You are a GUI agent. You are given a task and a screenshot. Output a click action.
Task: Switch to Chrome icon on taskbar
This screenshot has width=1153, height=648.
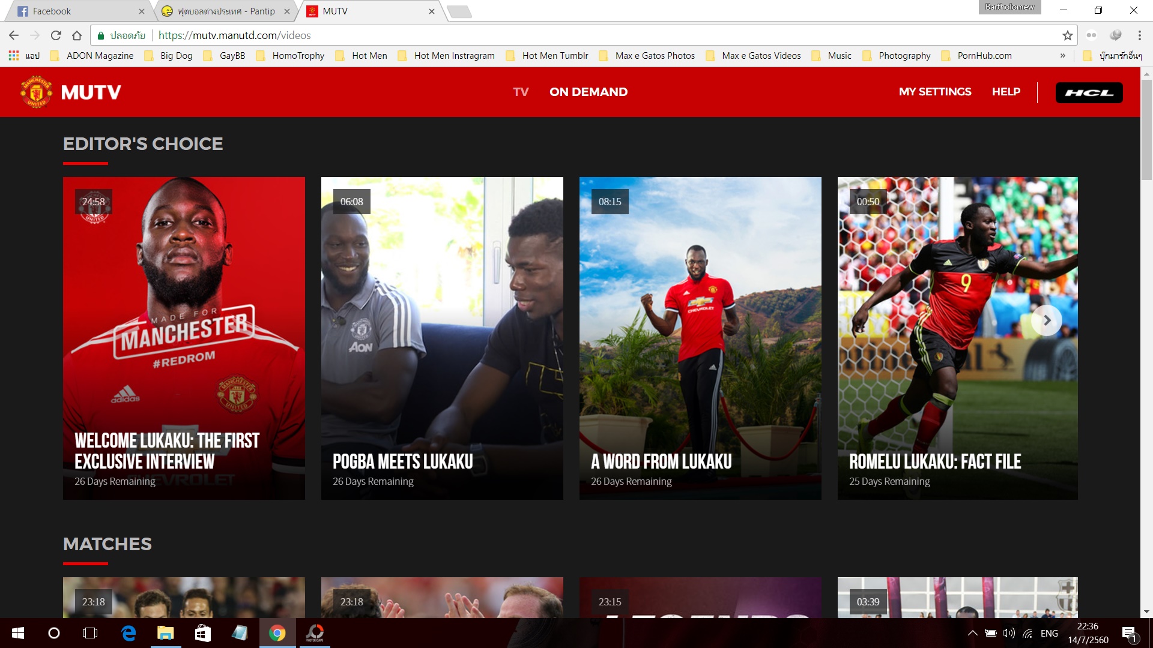pos(277,633)
